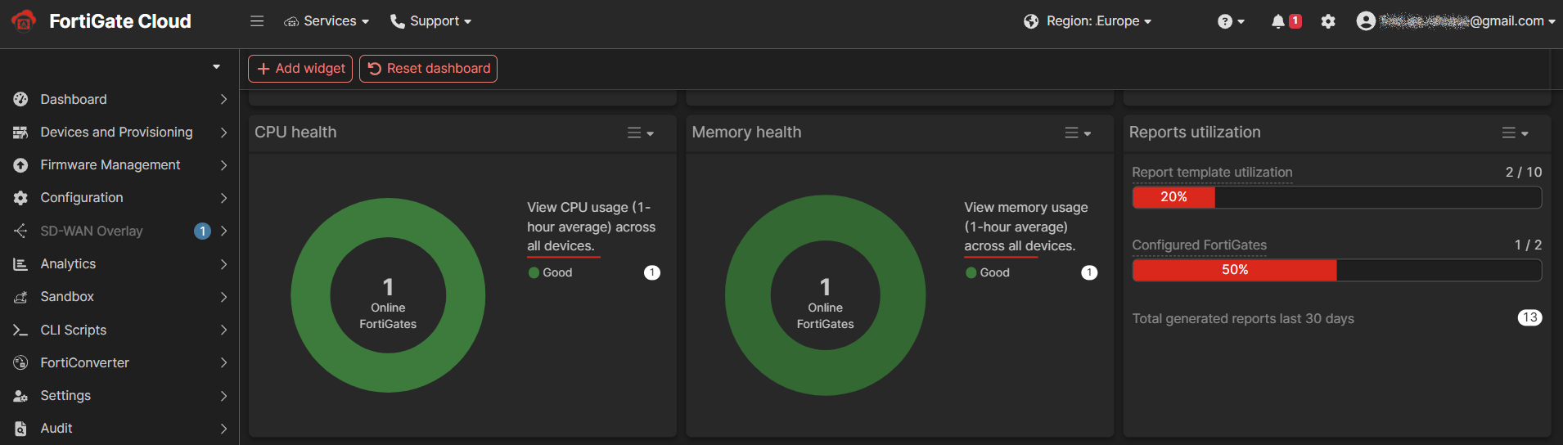Click the CLI Scripts sidebar icon

click(x=20, y=330)
